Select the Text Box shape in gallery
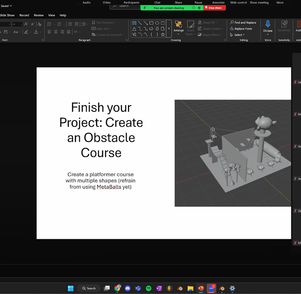This screenshot has height=294, width=301. point(134,23)
